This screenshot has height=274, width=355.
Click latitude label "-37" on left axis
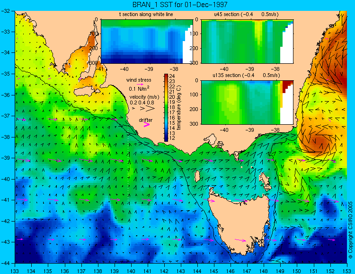5,116
